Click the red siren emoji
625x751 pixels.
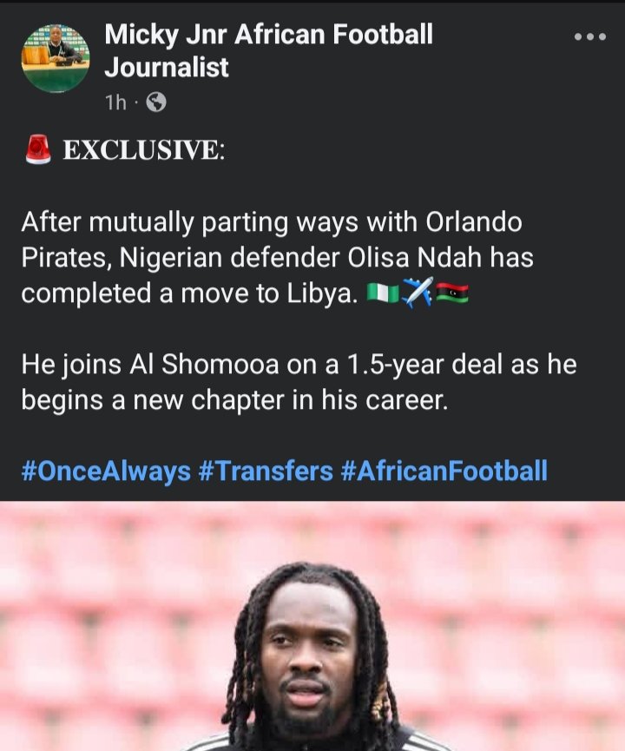click(39, 151)
